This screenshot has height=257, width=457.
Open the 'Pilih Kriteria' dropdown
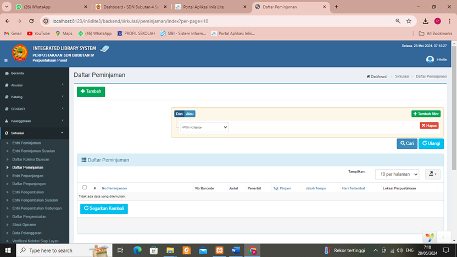coord(204,127)
